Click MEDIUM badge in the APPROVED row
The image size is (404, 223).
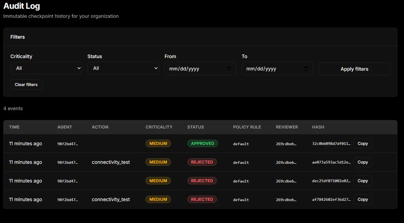pos(158,144)
